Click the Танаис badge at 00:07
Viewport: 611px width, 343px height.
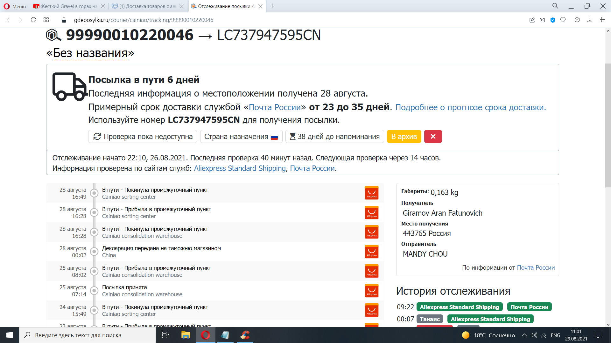(430, 319)
